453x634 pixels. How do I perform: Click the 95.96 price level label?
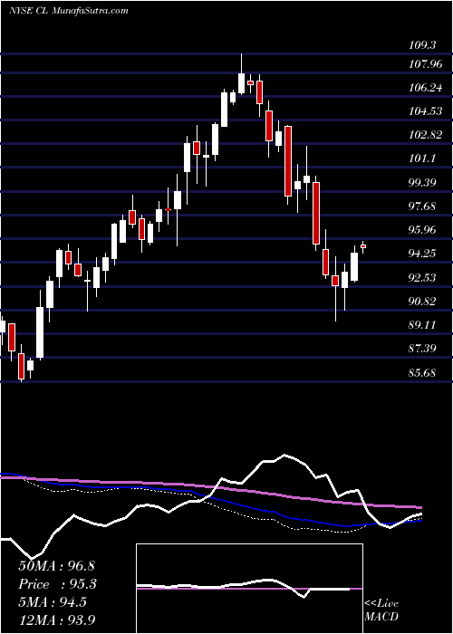[x=423, y=230]
